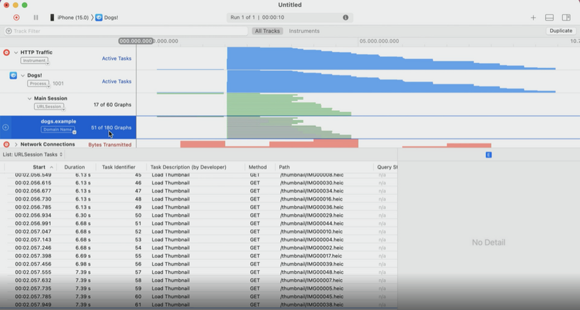Screen dimensions: 580x310
Task: Select row with path /thumbnail/IMG00002.heic
Action: point(198,248)
